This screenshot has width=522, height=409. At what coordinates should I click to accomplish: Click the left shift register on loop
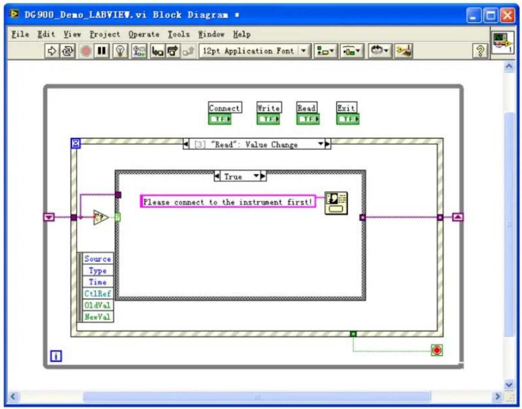(x=49, y=217)
